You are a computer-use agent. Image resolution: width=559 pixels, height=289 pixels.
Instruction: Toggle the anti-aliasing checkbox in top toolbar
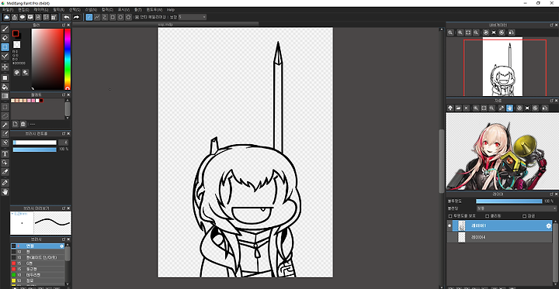137,17
